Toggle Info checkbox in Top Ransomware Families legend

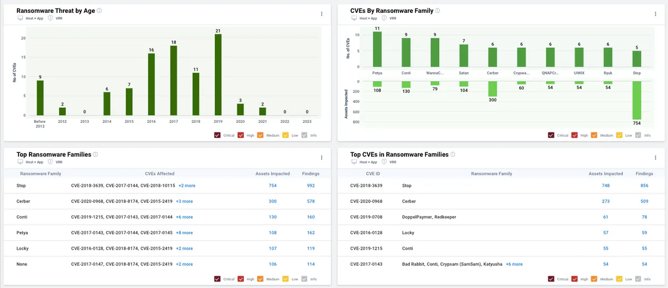[x=304, y=279]
